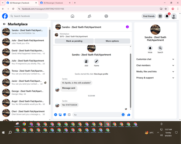Click Sandra's profile picture in right panel
The width and height of the screenshot is (181, 144).
(155, 30)
